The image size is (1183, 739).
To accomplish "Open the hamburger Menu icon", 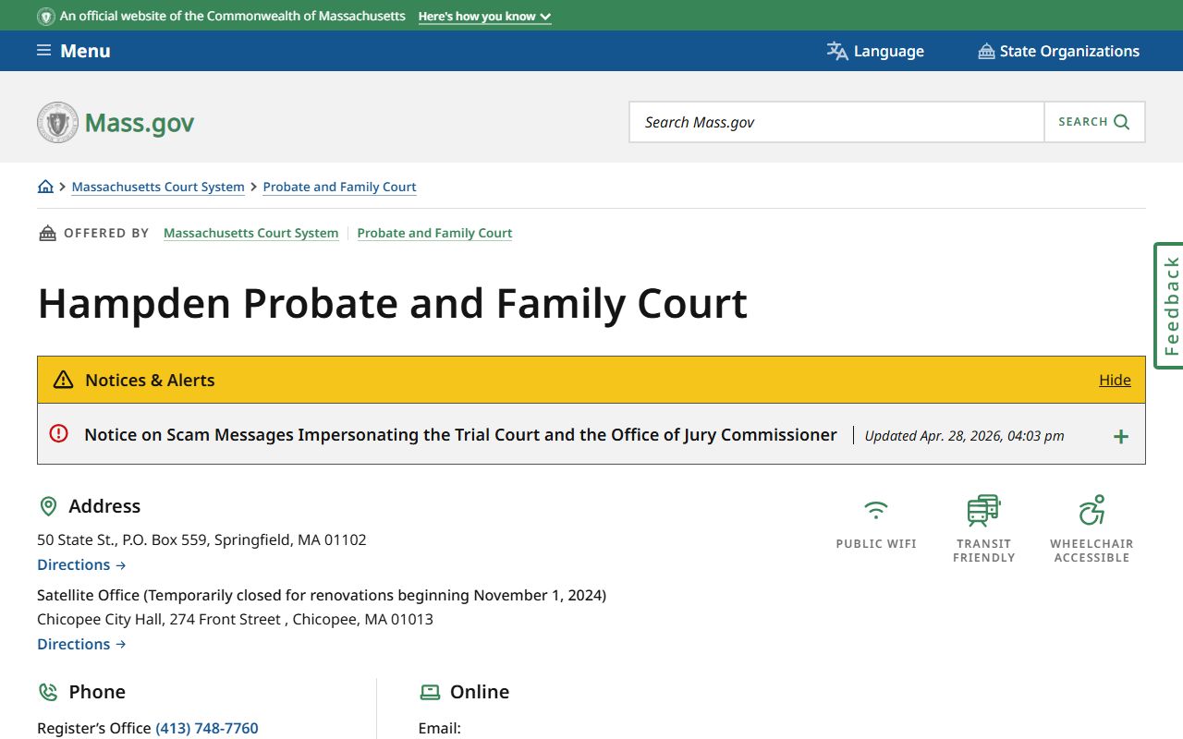I will tap(43, 51).
